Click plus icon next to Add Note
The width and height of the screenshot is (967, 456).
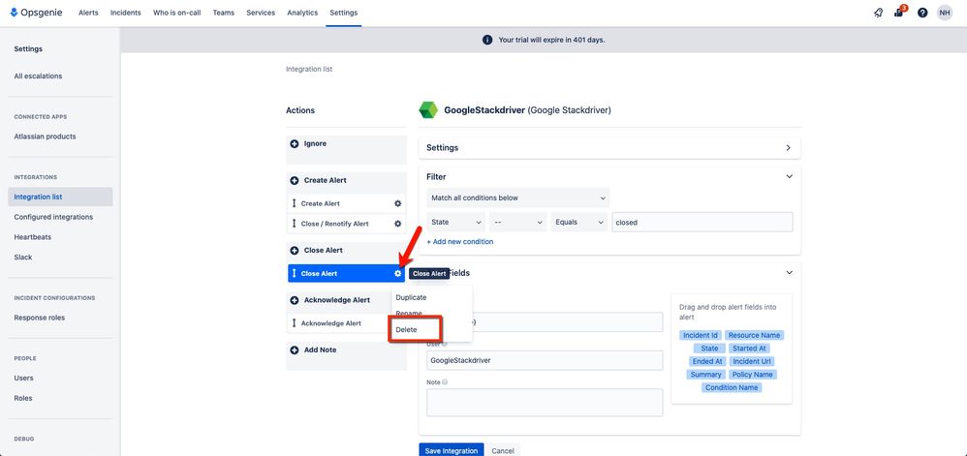tap(295, 350)
